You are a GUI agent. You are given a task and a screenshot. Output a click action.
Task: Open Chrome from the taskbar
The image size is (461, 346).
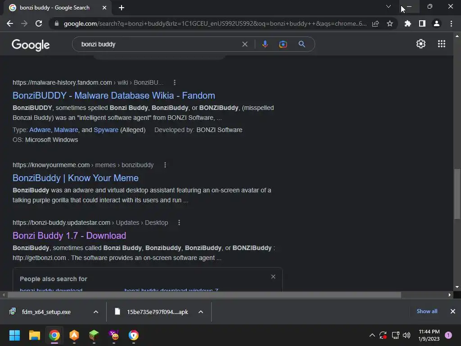coord(54,335)
